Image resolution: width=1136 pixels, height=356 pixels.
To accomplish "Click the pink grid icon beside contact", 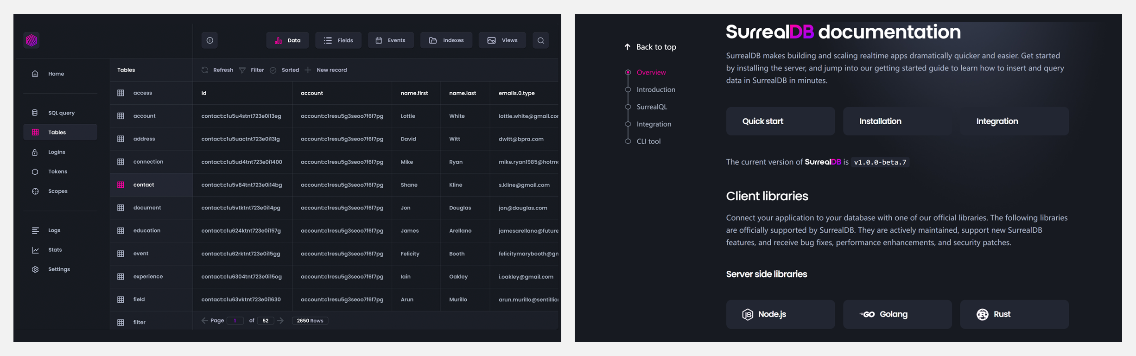I will (x=121, y=184).
